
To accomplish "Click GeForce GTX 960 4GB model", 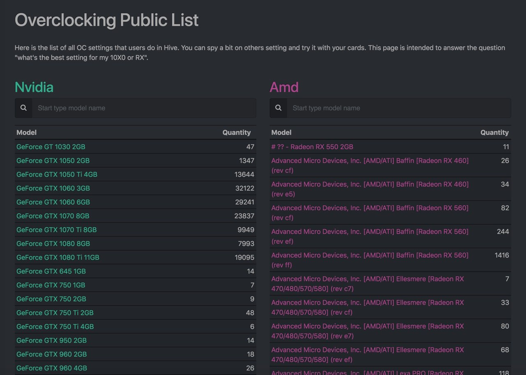I will point(52,368).
